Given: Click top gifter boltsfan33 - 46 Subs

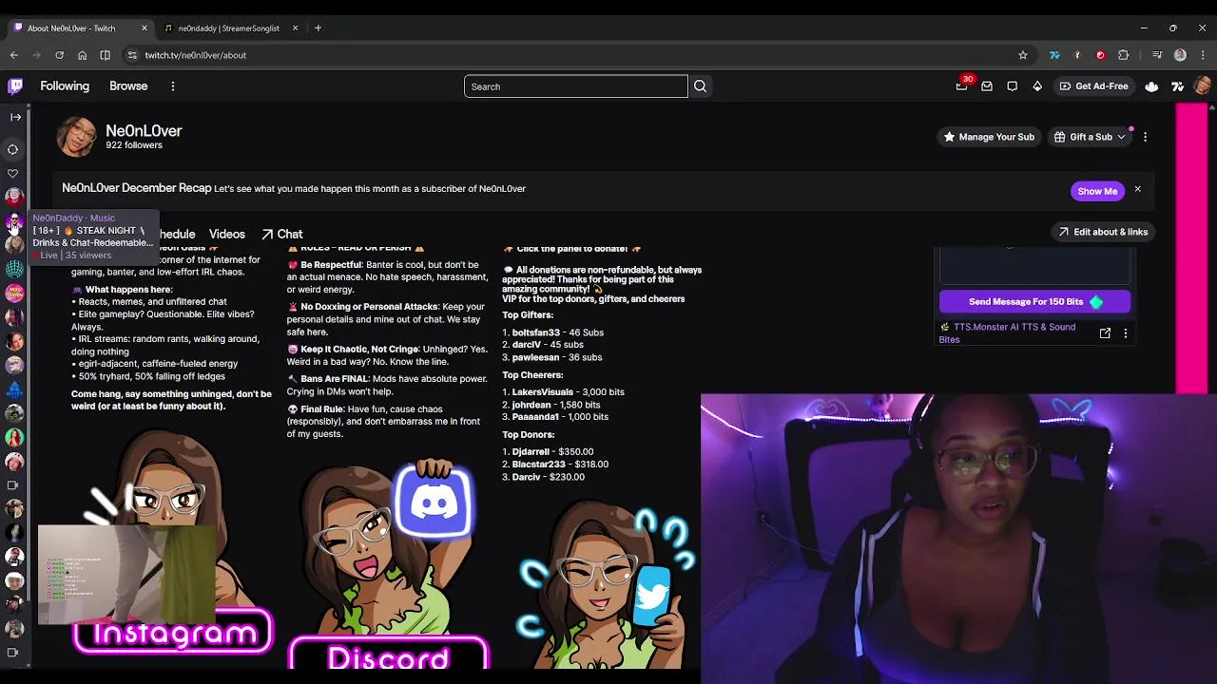Looking at the screenshot, I should pyautogui.click(x=558, y=332).
